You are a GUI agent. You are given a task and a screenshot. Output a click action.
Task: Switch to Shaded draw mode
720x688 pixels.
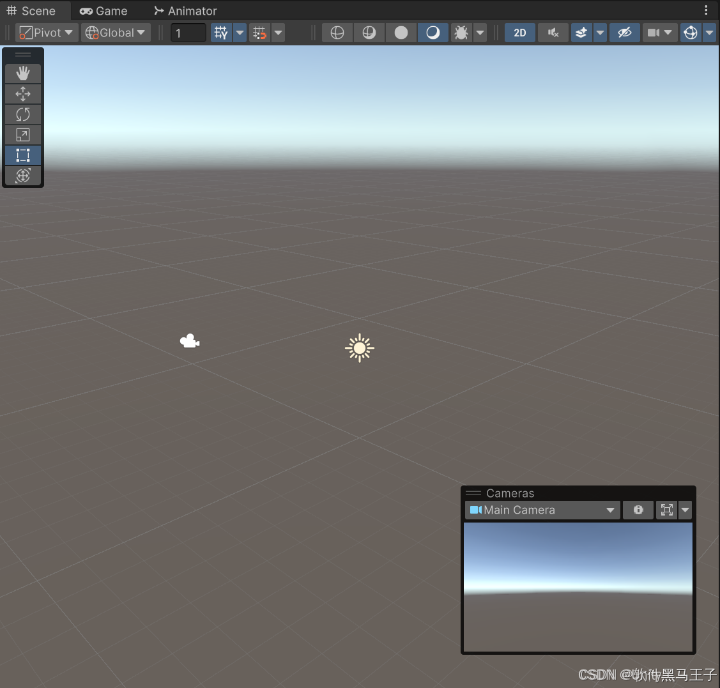tap(433, 33)
